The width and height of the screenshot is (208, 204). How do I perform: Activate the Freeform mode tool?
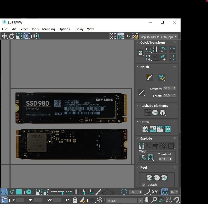[x=27, y=36]
